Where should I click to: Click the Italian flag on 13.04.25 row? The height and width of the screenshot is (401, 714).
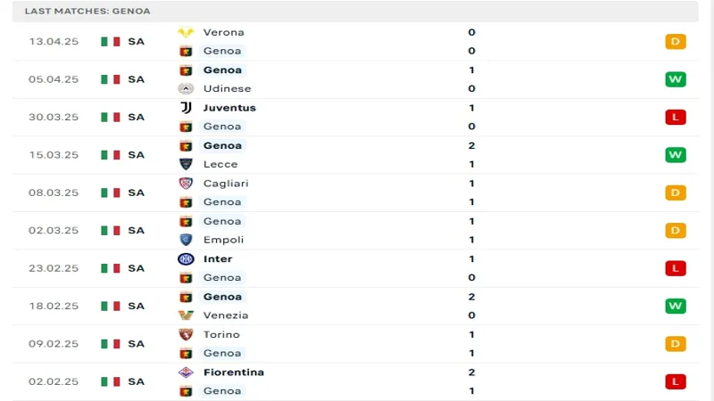[110, 42]
